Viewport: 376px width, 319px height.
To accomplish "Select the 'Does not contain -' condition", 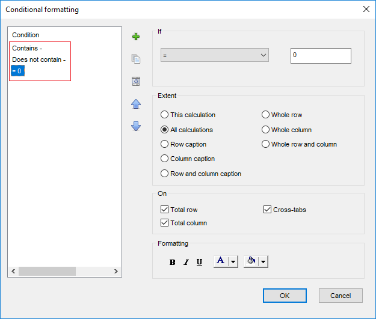I will (x=39, y=59).
